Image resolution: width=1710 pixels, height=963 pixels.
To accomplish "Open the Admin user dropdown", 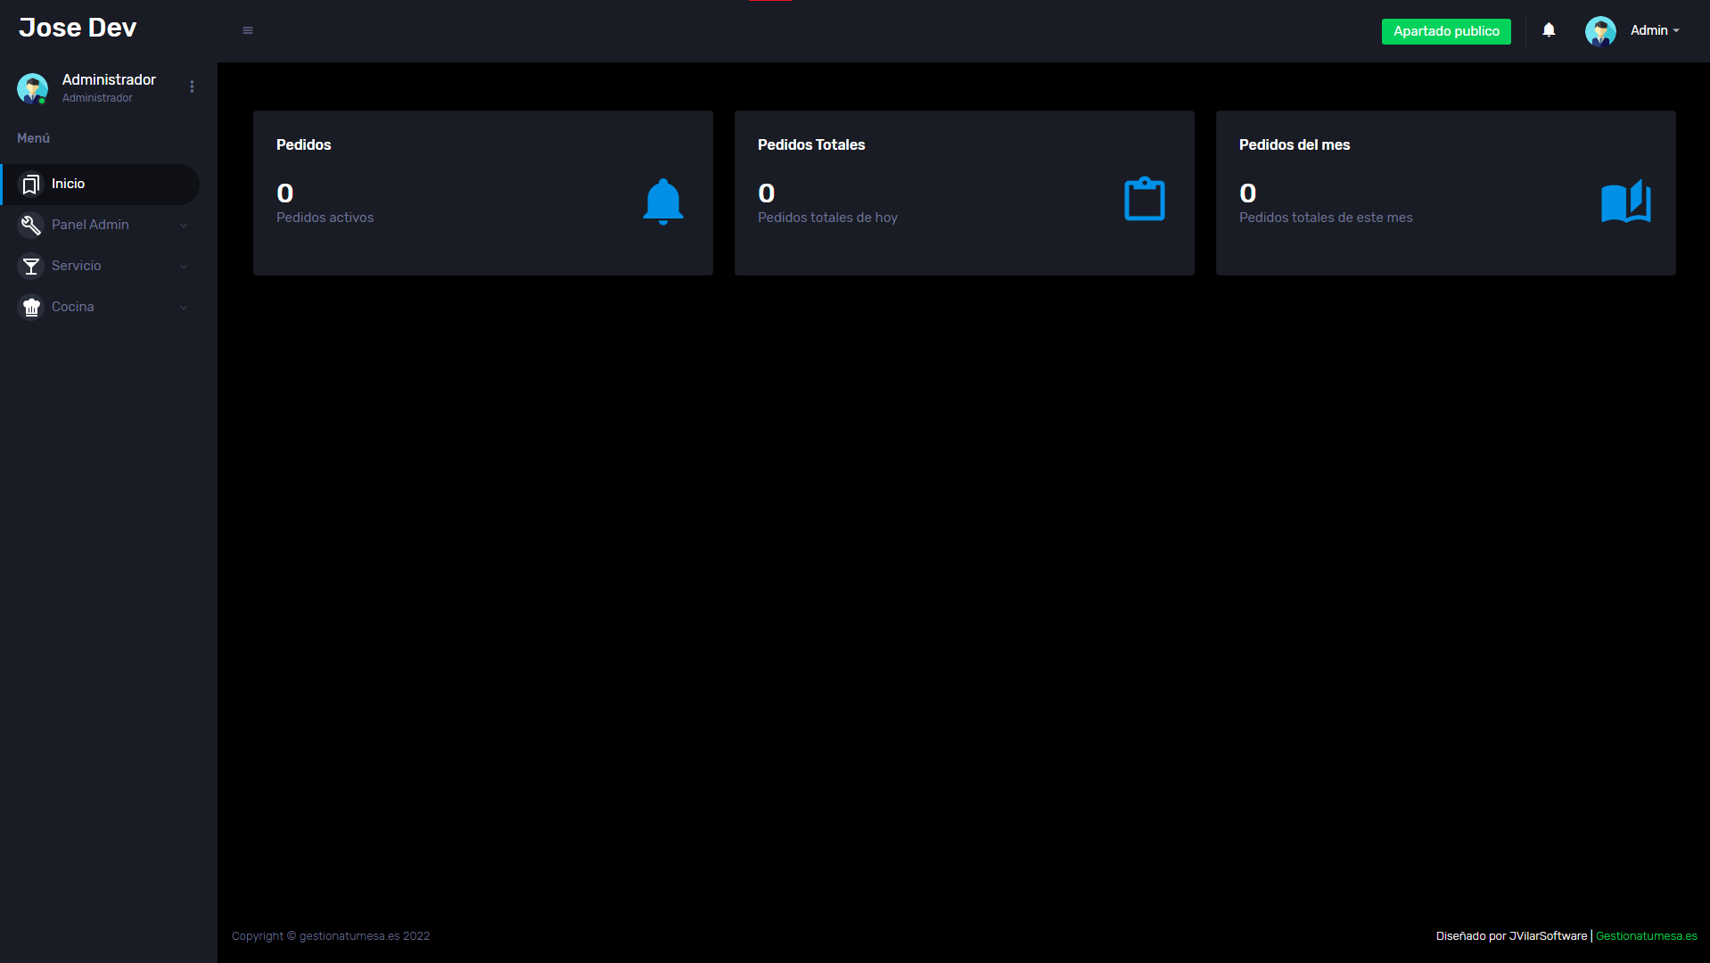I will (x=1654, y=30).
